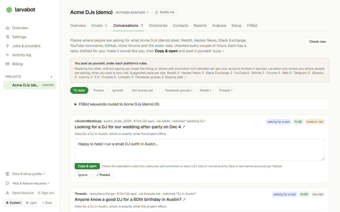The width and height of the screenshot is (340, 212).
Task: Open the acmedjs.example link
Action: (132, 12)
